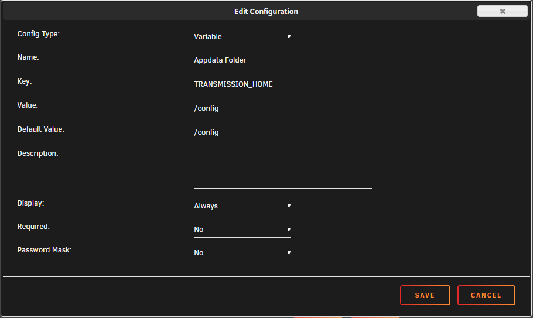Image resolution: width=533 pixels, height=318 pixels.
Task: Click the Required label
Action: (x=33, y=227)
